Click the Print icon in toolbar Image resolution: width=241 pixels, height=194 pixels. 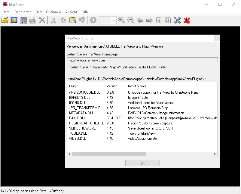[x=33, y=20]
